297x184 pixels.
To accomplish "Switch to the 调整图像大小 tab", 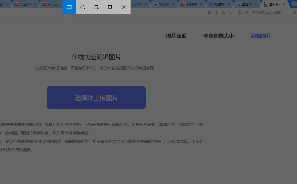I will (x=219, y=36).
